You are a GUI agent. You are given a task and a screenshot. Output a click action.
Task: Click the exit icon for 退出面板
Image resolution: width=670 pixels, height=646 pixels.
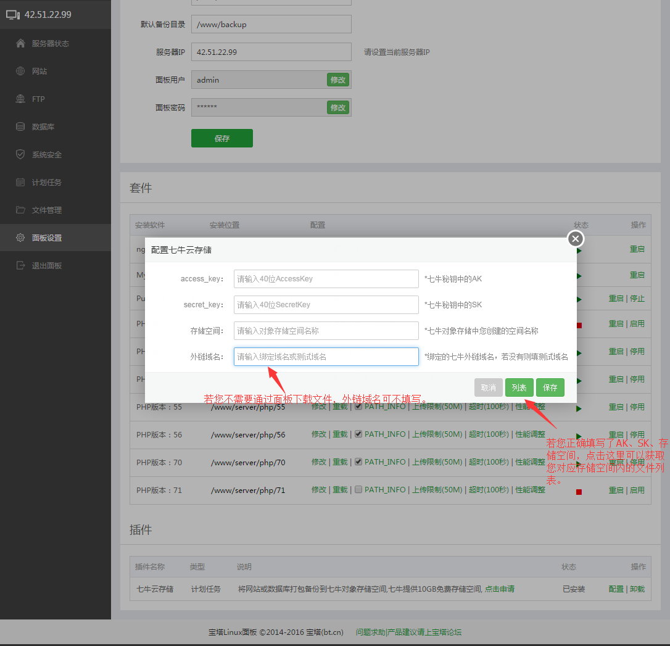(20, 265)
